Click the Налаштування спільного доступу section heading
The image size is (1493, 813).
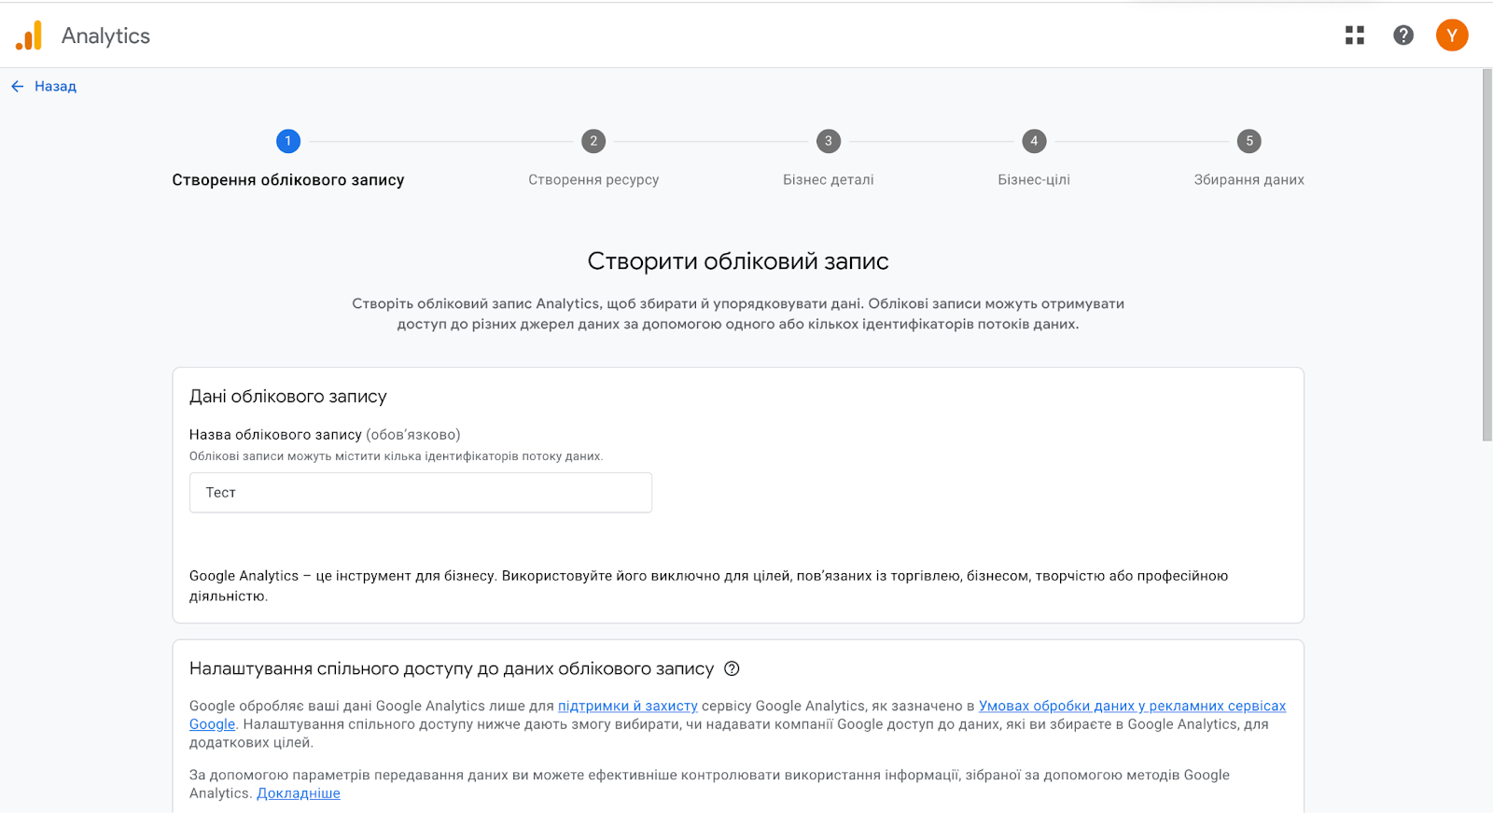452,669
